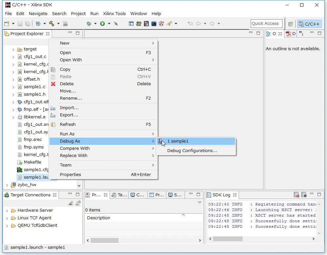This screenshot has height=255, width=327.
Task: Open the Run button dropdown arrow
Action: [109, 24]
